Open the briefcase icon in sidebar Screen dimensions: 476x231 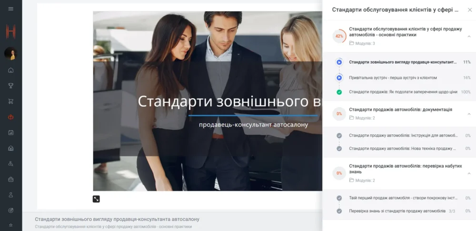pyautogui.click(x=11, y=179)
